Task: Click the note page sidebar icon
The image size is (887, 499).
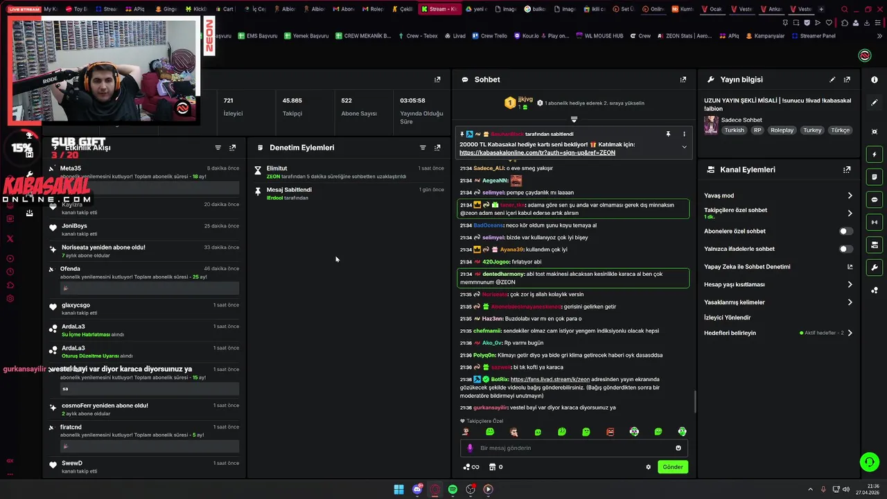Action: pos(875,177)
